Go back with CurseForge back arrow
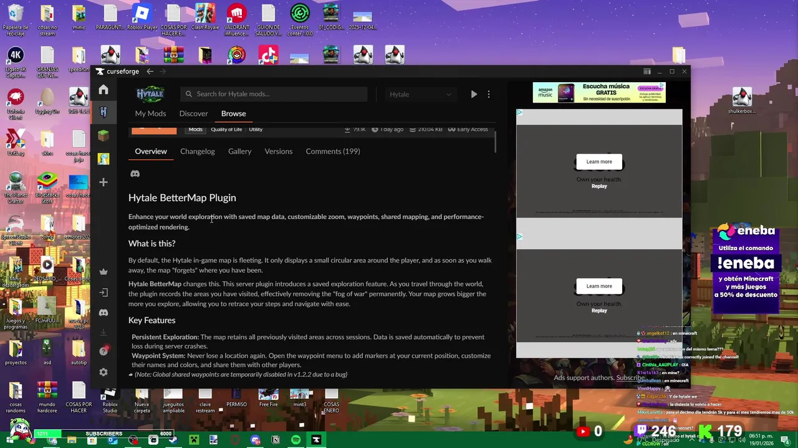This screenshot has width=798, height=448. [x=150, y=72]
